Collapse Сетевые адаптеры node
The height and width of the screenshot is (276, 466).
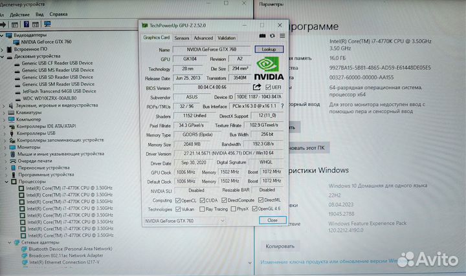[x=10, y=243]
